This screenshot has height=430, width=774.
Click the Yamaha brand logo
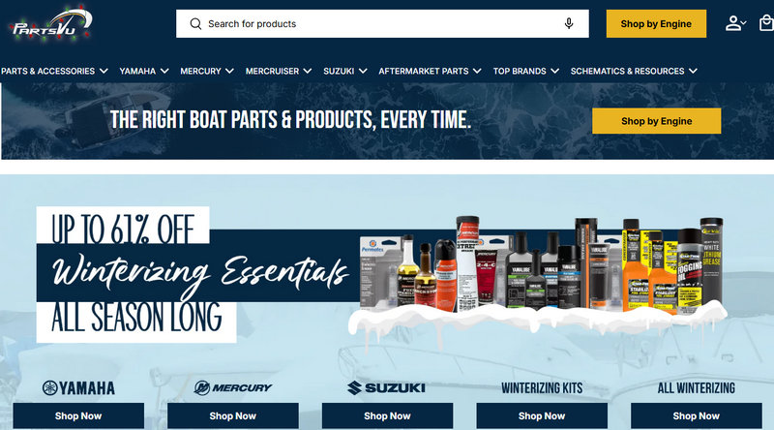(x=78, y=388)
